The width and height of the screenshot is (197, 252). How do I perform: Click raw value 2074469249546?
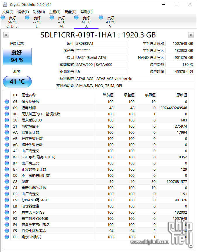point(174,108)
